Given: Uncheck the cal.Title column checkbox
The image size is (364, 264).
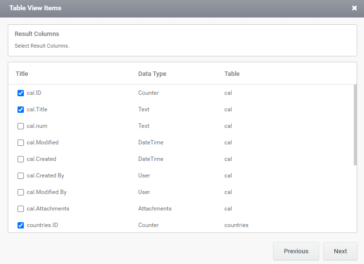Looking at the screenshot, I should click(x=20, y=109).
